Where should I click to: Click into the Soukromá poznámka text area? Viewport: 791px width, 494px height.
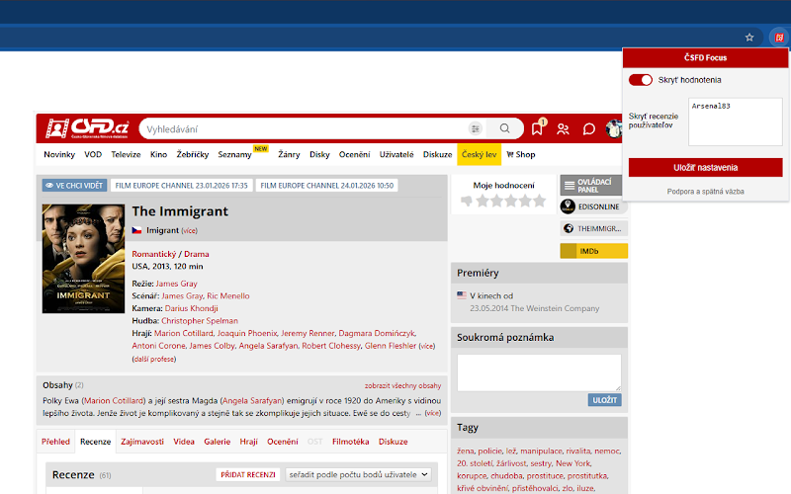(x=539, y=371)
